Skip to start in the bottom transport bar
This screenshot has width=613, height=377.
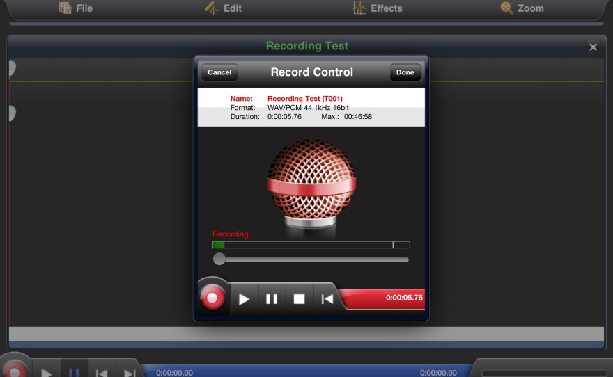click(101, 371)
